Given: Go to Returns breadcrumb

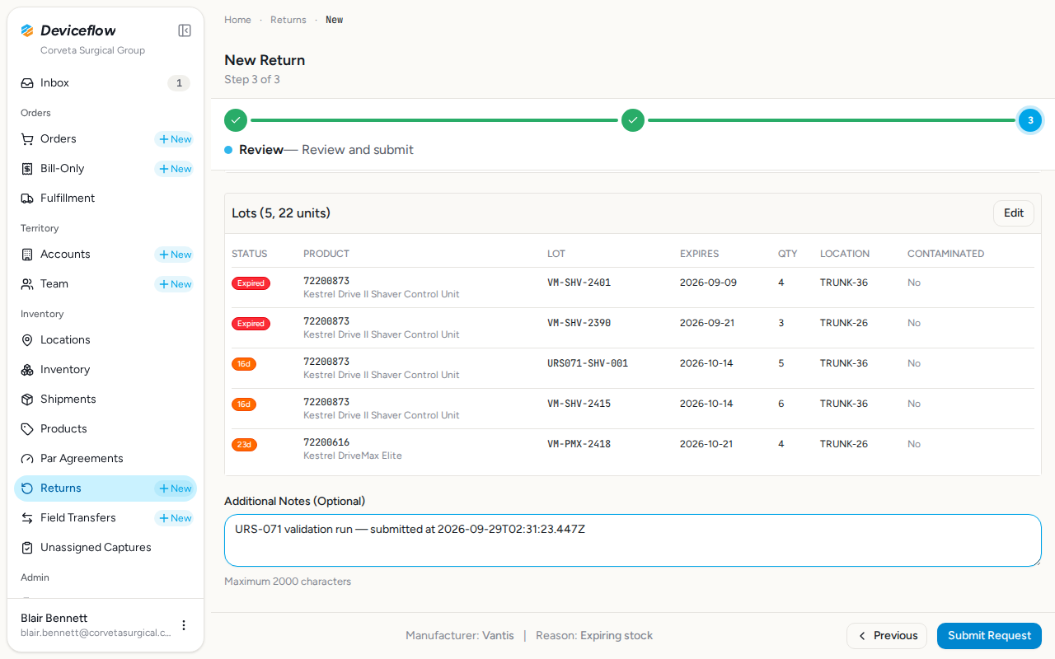Looking at the screenshot, I should coord(288,20).
